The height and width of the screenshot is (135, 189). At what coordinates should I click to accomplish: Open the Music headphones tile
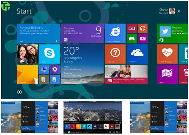(143, 28)
